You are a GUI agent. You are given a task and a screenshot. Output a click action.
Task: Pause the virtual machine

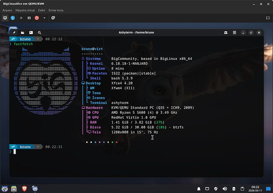coord(29,18)
